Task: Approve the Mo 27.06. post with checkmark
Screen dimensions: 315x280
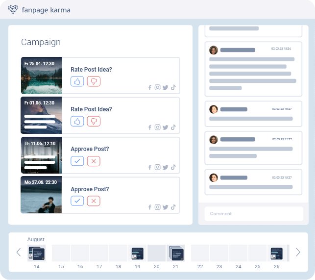Action: point(77,201)
